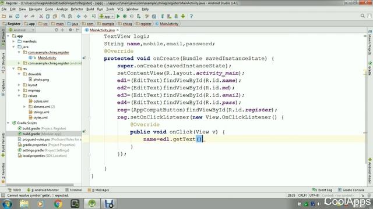Click the Redo arrow in toolbar
Image resolution: width=373 pixels, height=209 pixels.
point(33,16)
